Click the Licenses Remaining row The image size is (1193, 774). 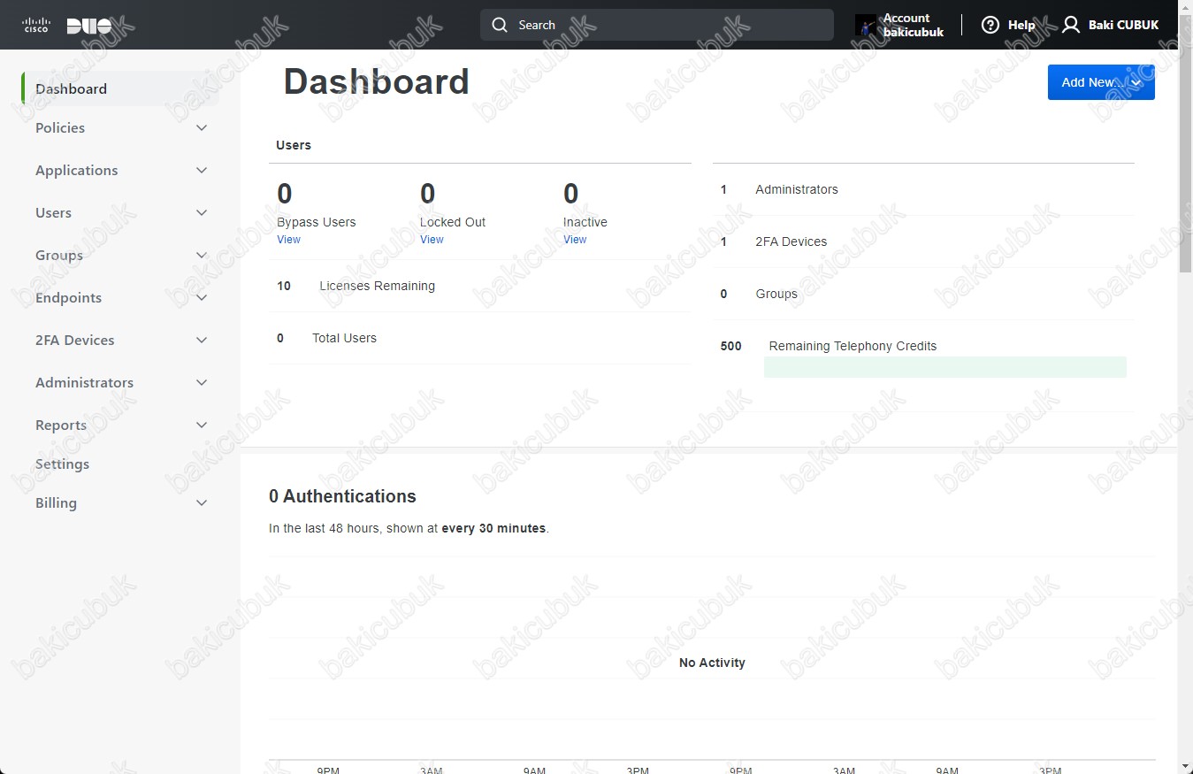pyautogui.click(x=480, y=286)
